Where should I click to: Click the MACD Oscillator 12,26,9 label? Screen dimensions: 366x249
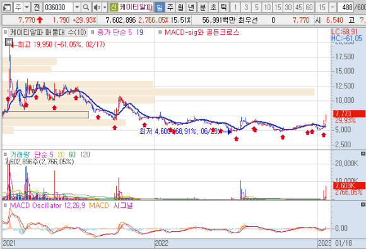pos(47,205)
